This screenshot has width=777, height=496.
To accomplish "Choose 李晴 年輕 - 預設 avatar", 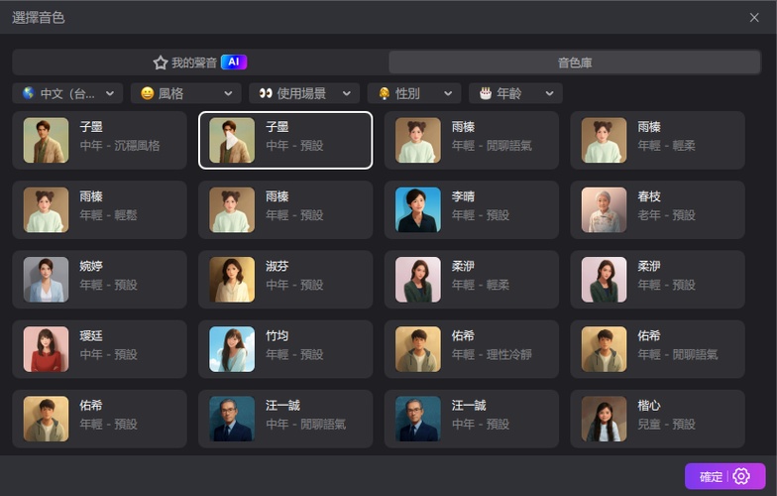I will click(418, 210).
